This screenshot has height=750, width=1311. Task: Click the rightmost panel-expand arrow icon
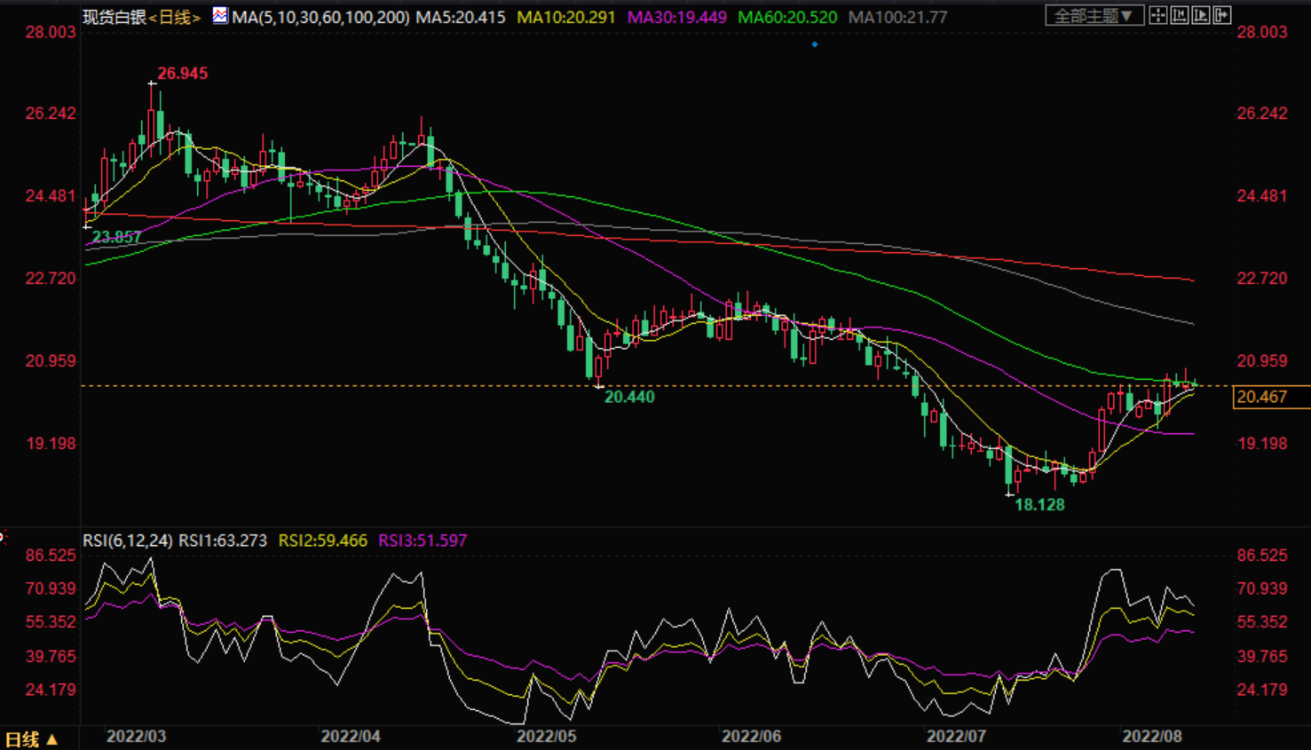click(x=1221, y=15)
